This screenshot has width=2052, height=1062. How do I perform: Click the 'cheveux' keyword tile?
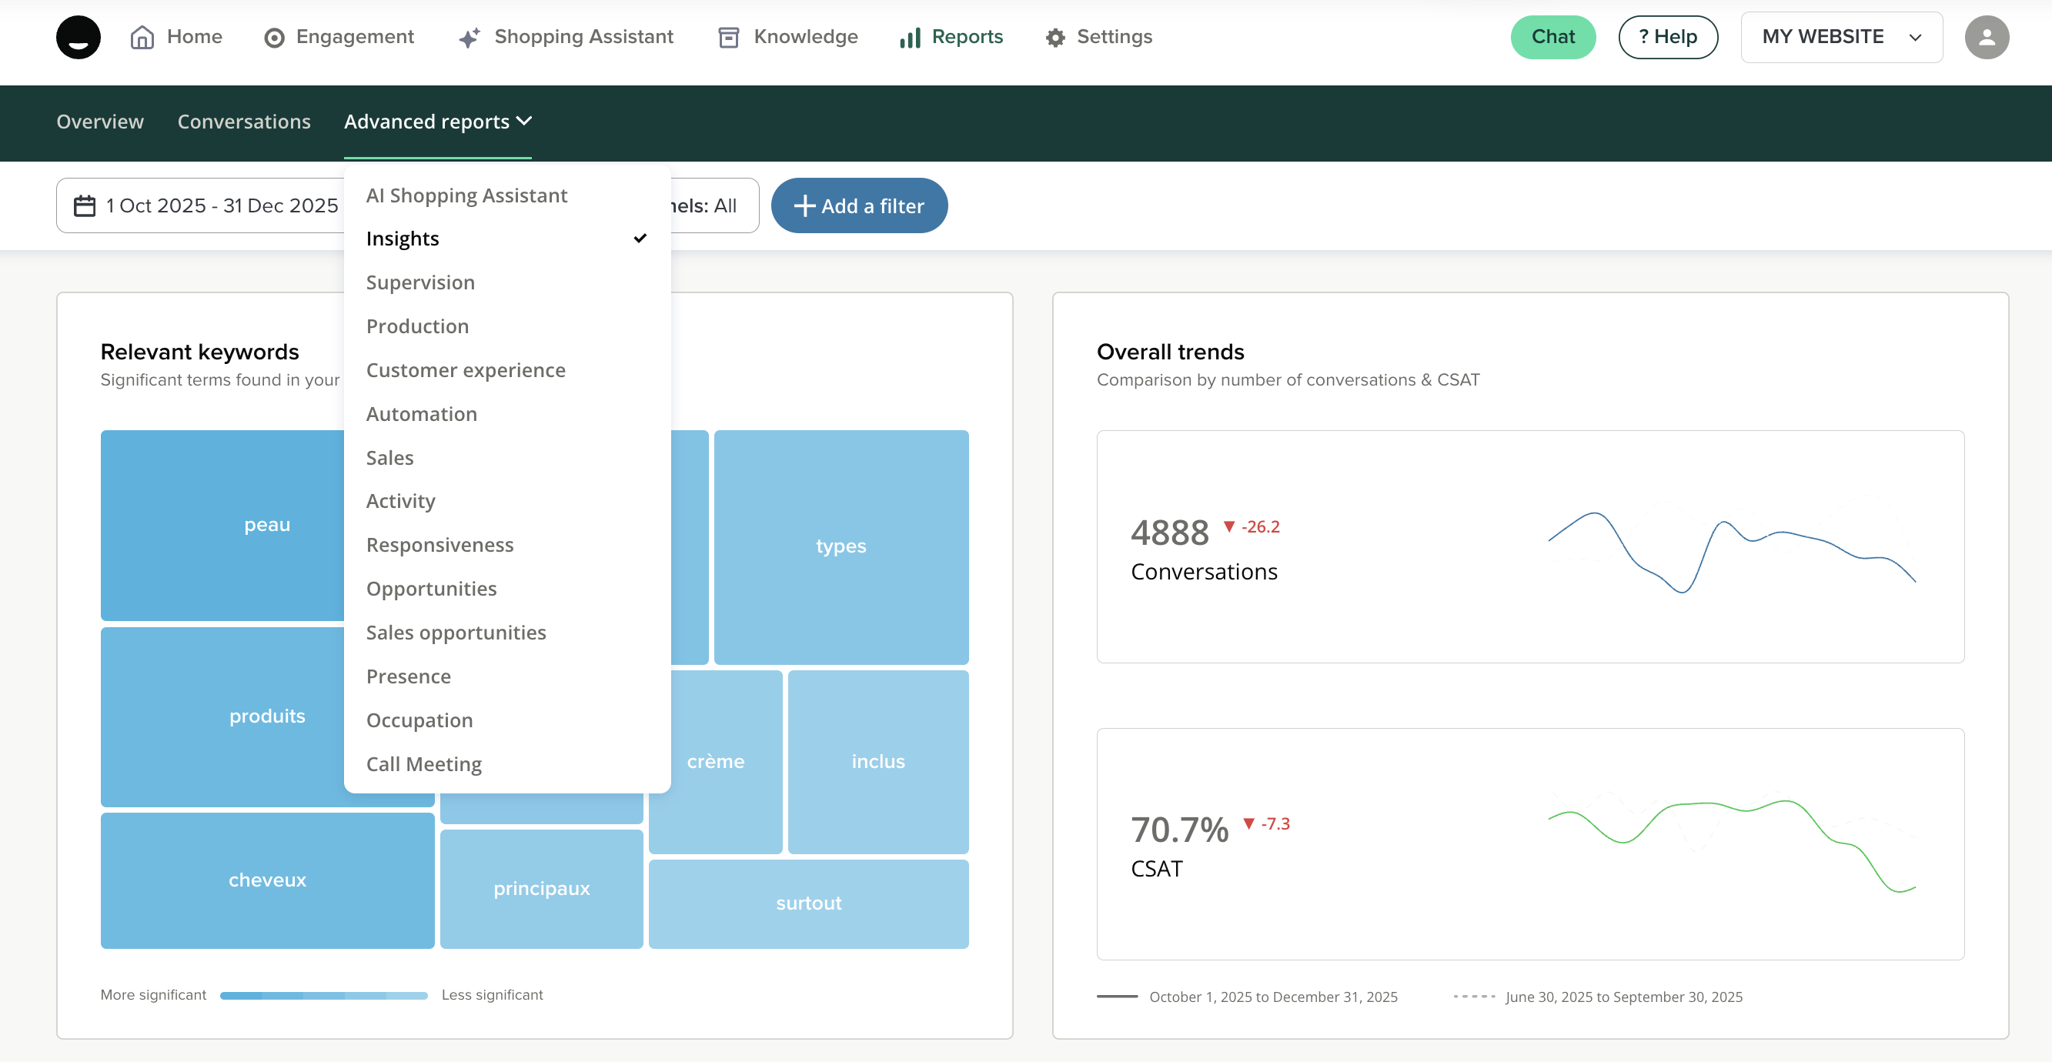(x=267, y=880)
